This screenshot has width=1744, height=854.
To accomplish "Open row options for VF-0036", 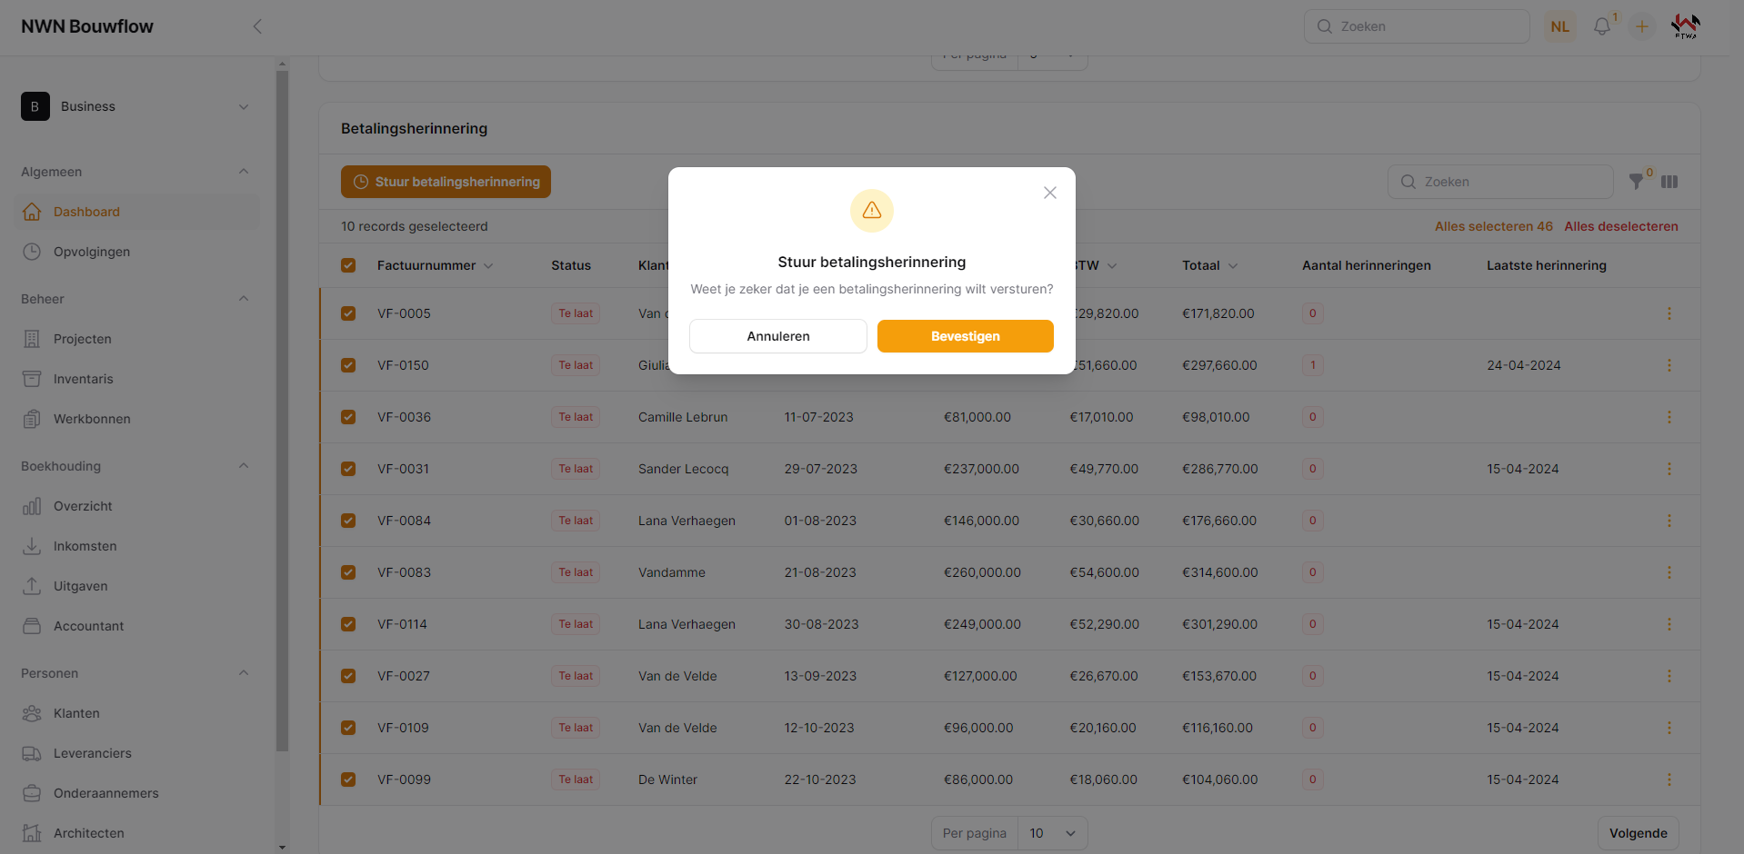I will [1669, 417].
